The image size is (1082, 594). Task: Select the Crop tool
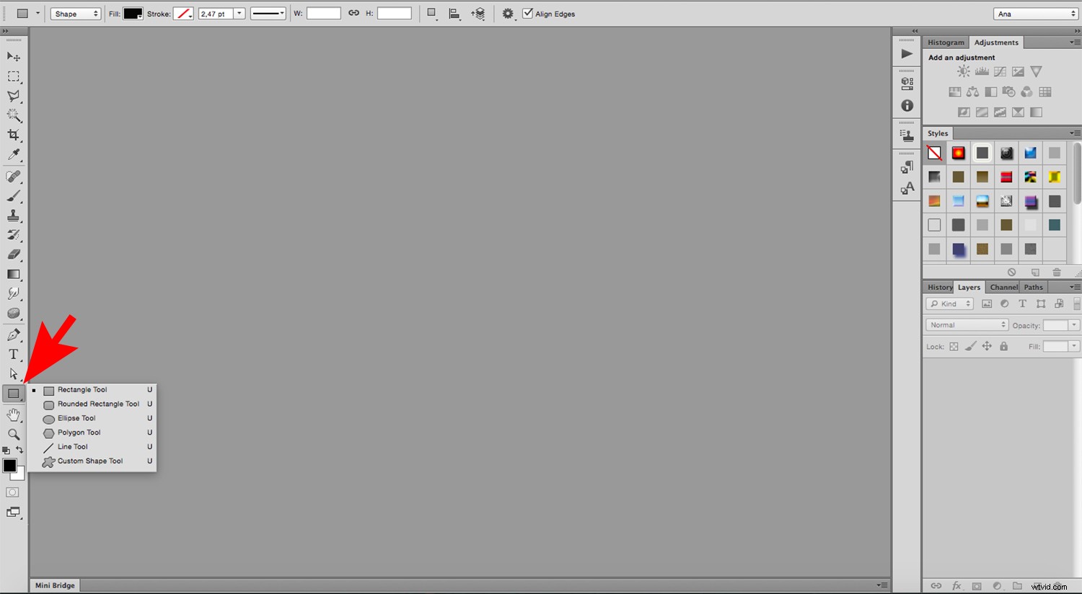[14, 135]
